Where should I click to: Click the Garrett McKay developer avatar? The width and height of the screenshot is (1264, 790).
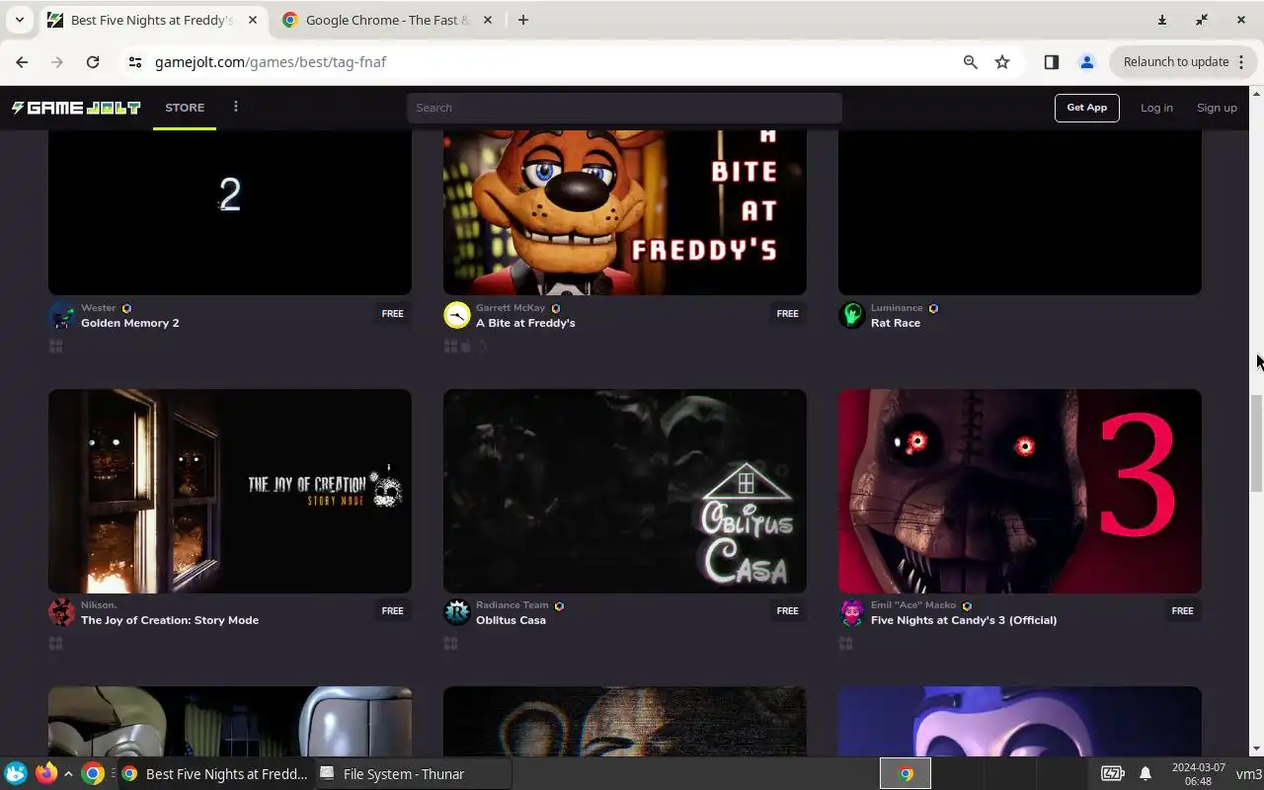pyautogui.click(x=457, y=315)
